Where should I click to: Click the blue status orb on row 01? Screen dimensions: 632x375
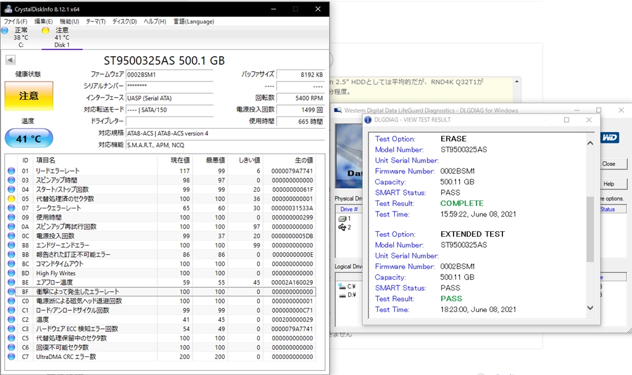[11, 171]
